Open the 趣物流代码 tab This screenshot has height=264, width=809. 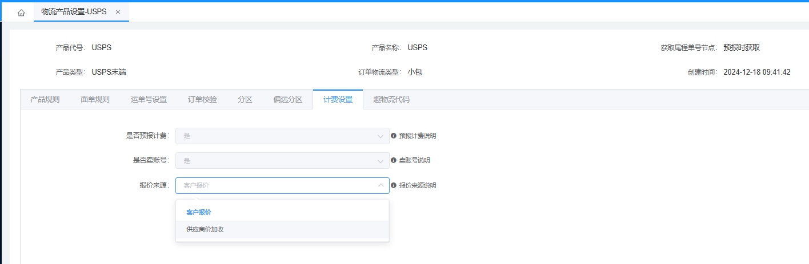point(391,99)
